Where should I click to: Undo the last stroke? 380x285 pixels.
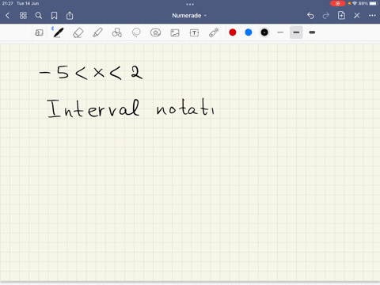click(310, 16)
